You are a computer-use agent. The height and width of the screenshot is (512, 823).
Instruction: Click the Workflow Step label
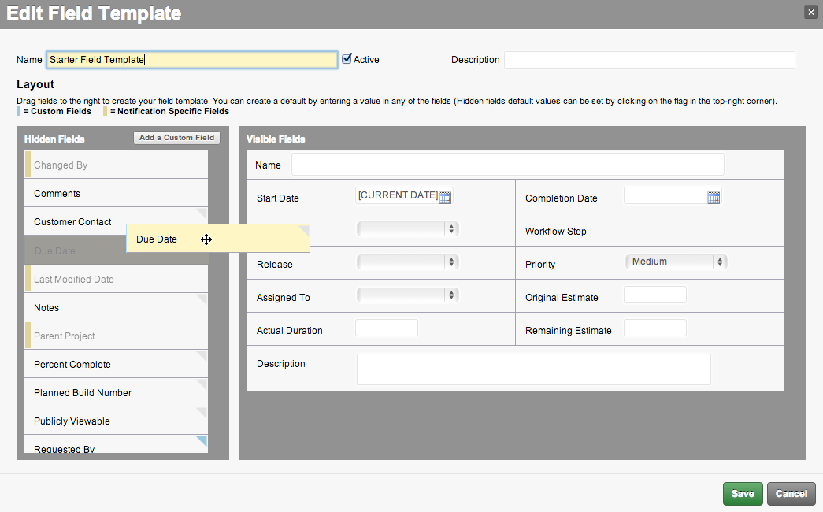pyautogui.click(x=556, y=231)
